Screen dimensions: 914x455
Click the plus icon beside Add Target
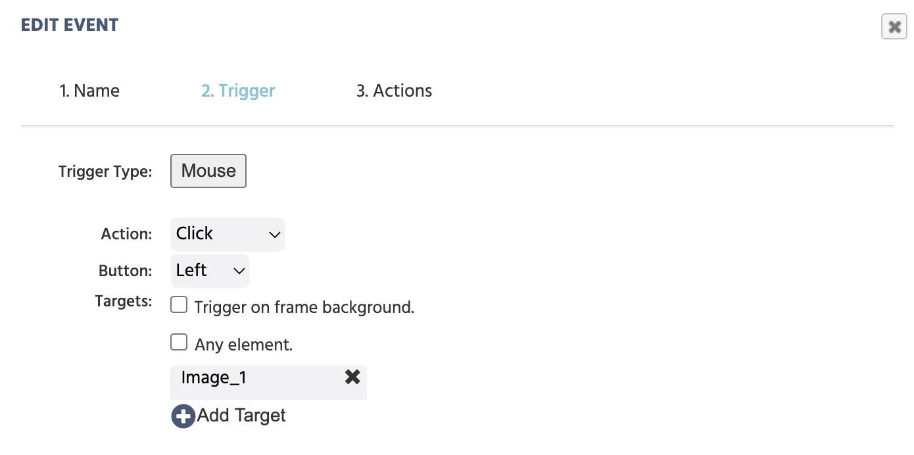click(183, 416)
